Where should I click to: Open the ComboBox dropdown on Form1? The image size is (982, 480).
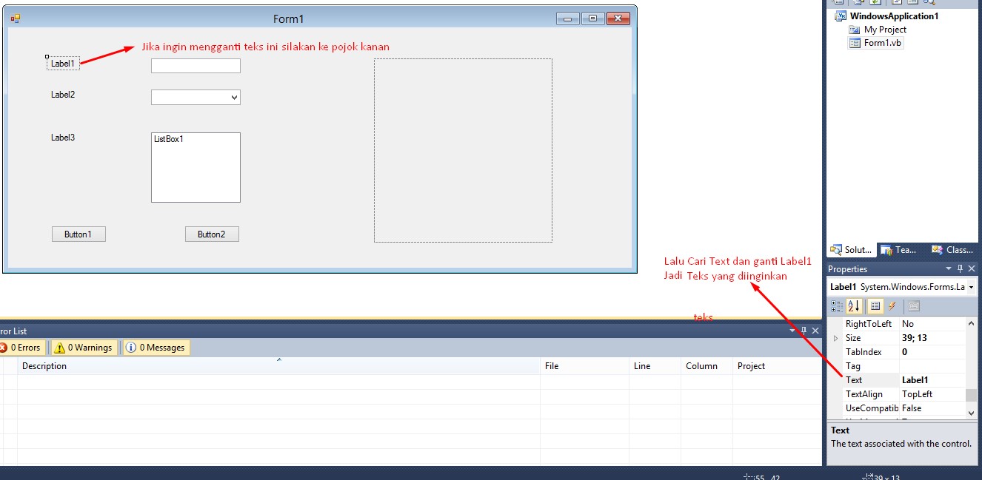(x=235, y=97)
